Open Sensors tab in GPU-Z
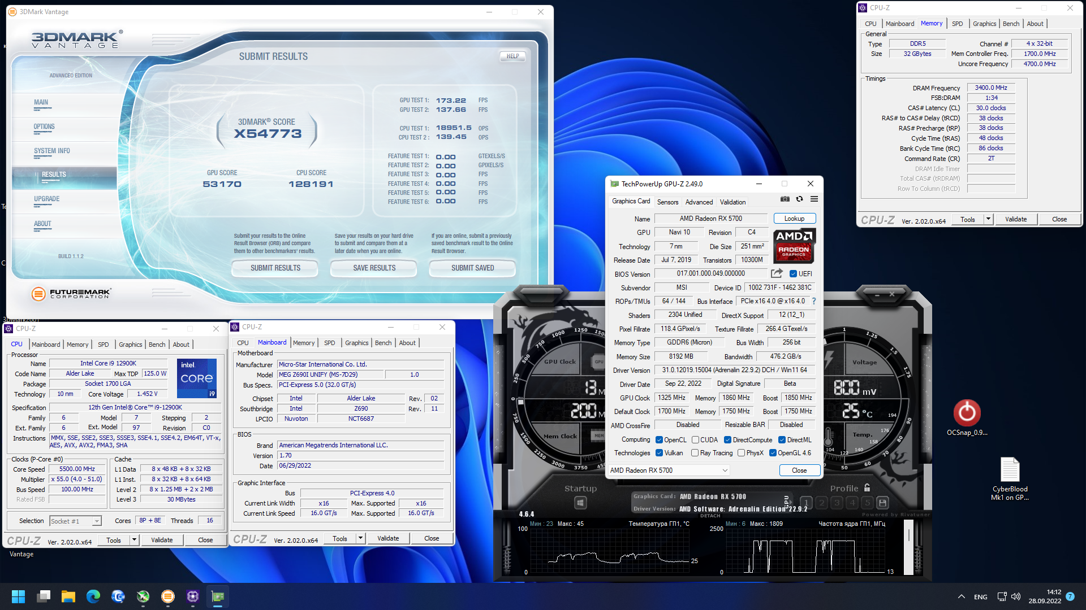1086x610 pixels. pyautogui.click(x=667, y=202)
